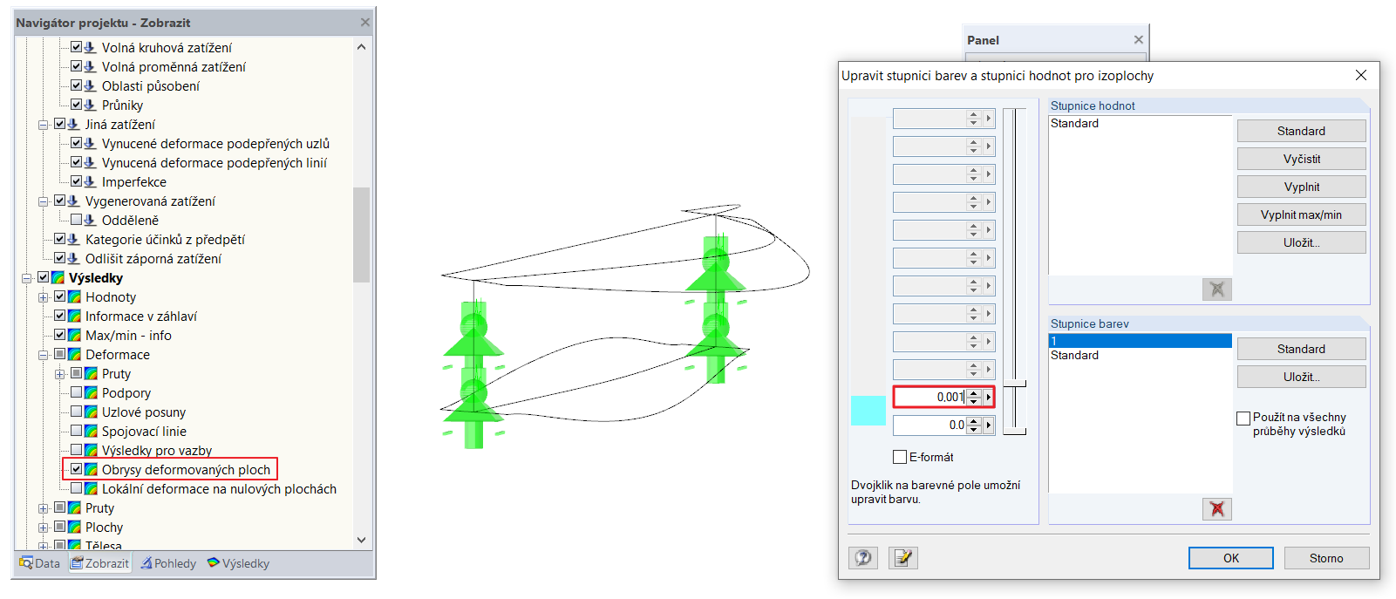Click Standard button in Stupnice hodnot
The width and height of the screenshot is (1396, 599).
(x=1301, y=131)
